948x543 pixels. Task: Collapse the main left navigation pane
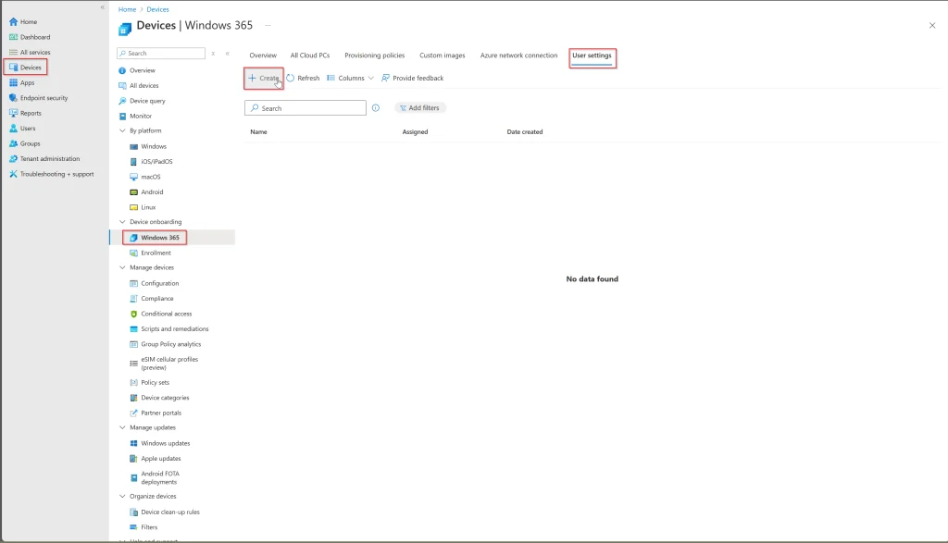(x=102, y=7)
